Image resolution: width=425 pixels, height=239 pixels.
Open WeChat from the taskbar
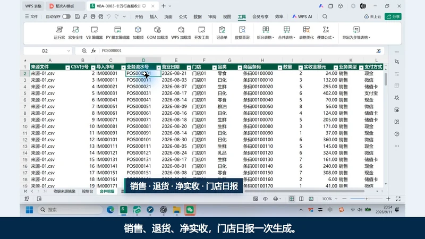(190, 210)
